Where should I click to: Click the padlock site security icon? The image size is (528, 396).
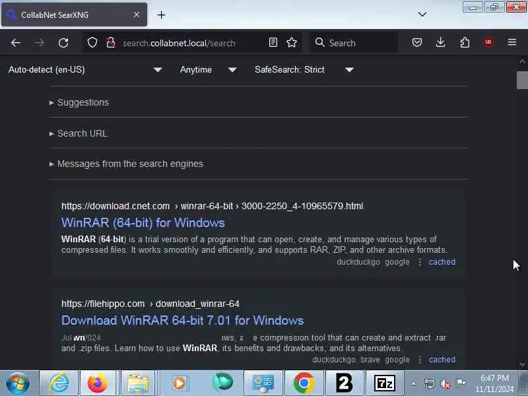click(111, 43)
